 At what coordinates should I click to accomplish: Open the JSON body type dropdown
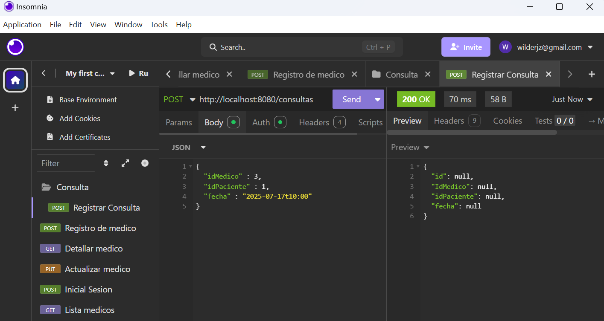pyautogui.click(x=189, y=147)
